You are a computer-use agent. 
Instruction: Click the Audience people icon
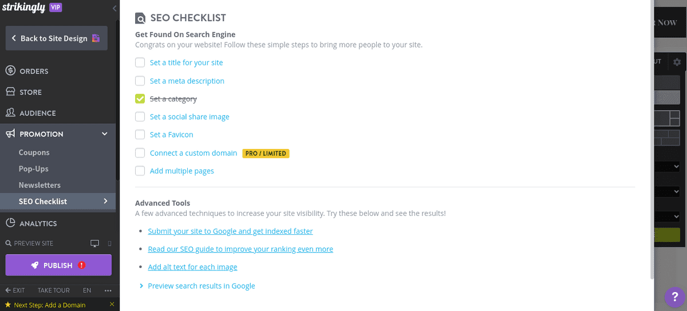10,113
